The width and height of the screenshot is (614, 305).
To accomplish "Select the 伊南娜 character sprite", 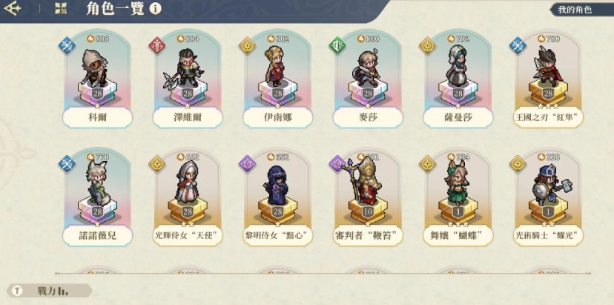I will pyautogui.click(x=274, y=66).
